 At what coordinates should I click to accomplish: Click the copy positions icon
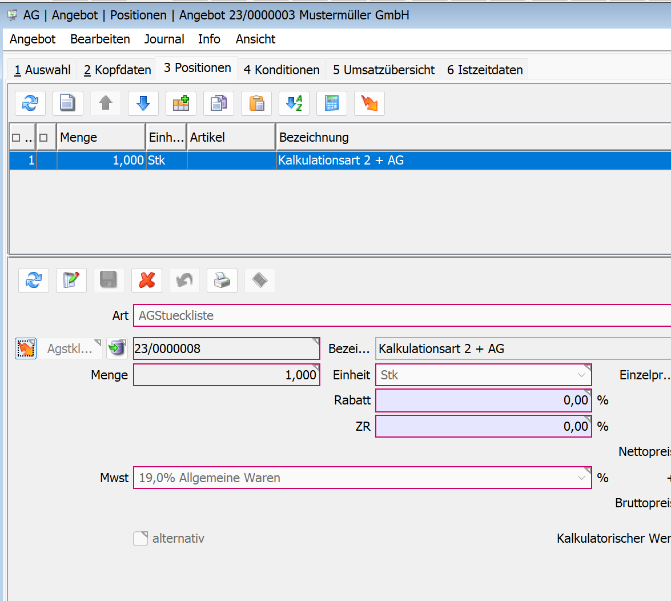click(219, 103)
